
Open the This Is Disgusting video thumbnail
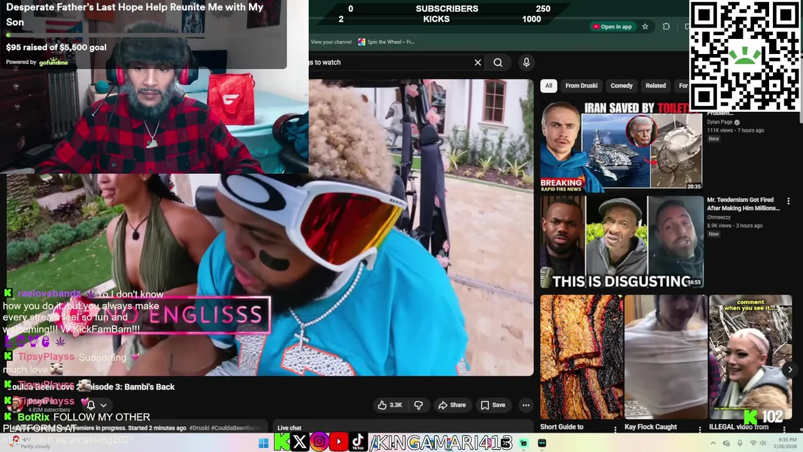click(x=622, y=242)
